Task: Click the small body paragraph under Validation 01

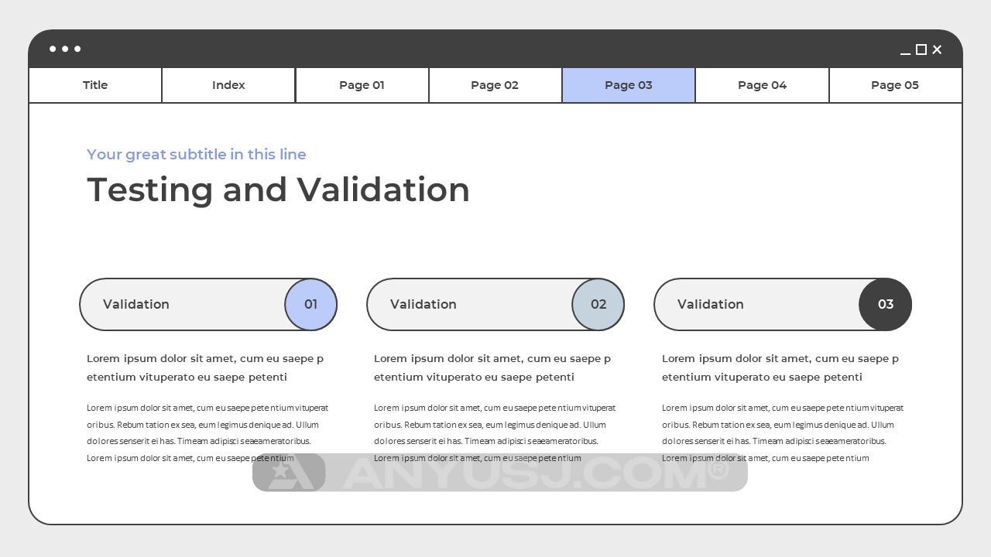Action: click(207, 432)
